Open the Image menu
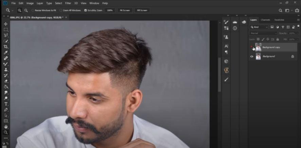The width and height of the screenshot is (301, 148). (x=30, y=3)
